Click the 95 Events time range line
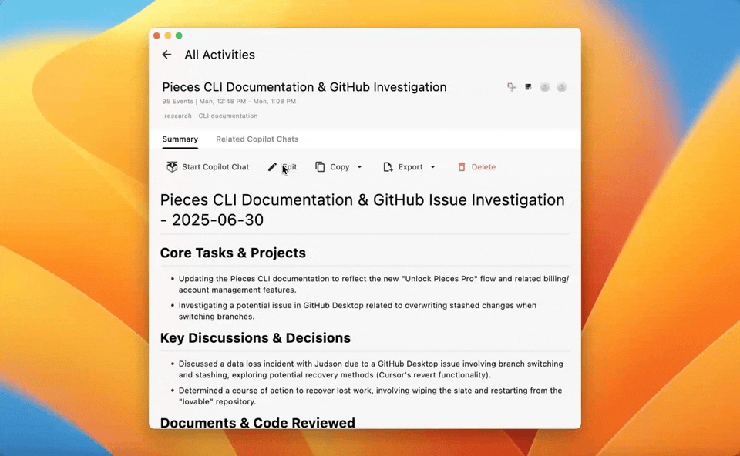 (x=229, y=102)
